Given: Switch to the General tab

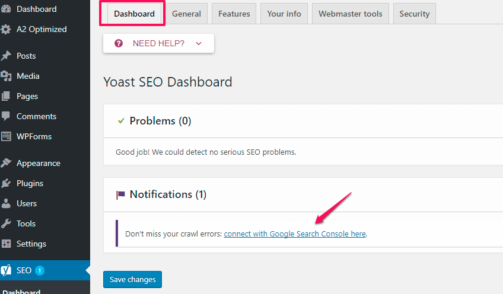Looking at the screenshot, I should click(x=186, y=14).
